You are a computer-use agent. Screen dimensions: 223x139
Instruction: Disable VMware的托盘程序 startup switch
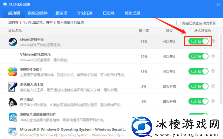coord(198,56)
